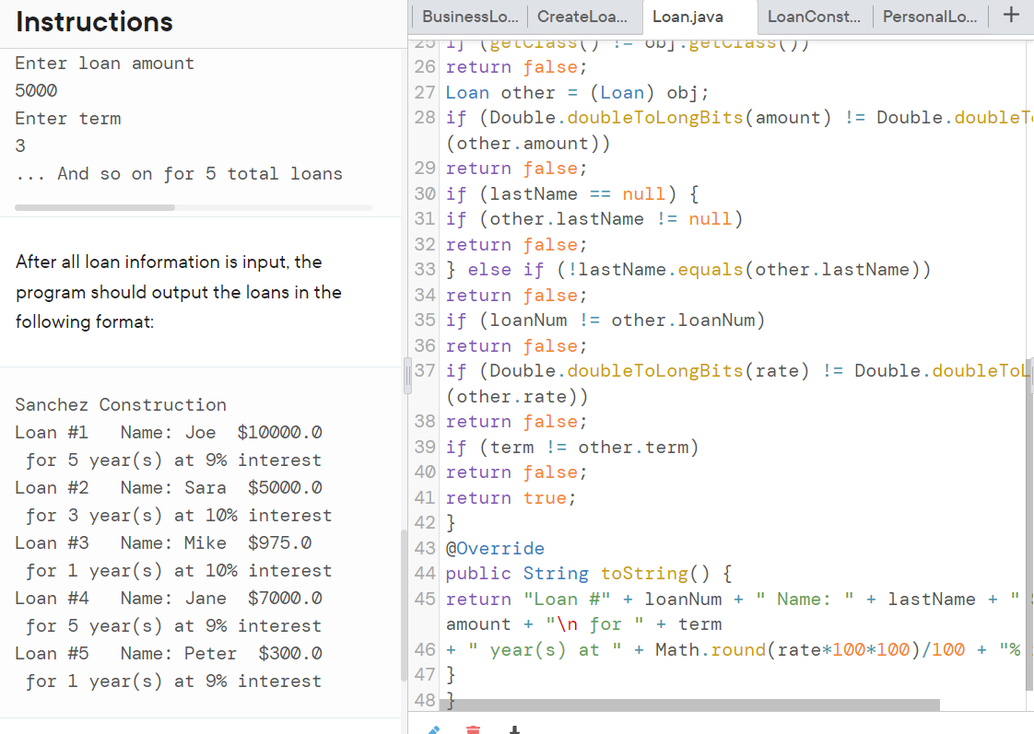
Task: Click 'Loan #3 Name: Mike $975.0' row
Action: coord(163,543)
